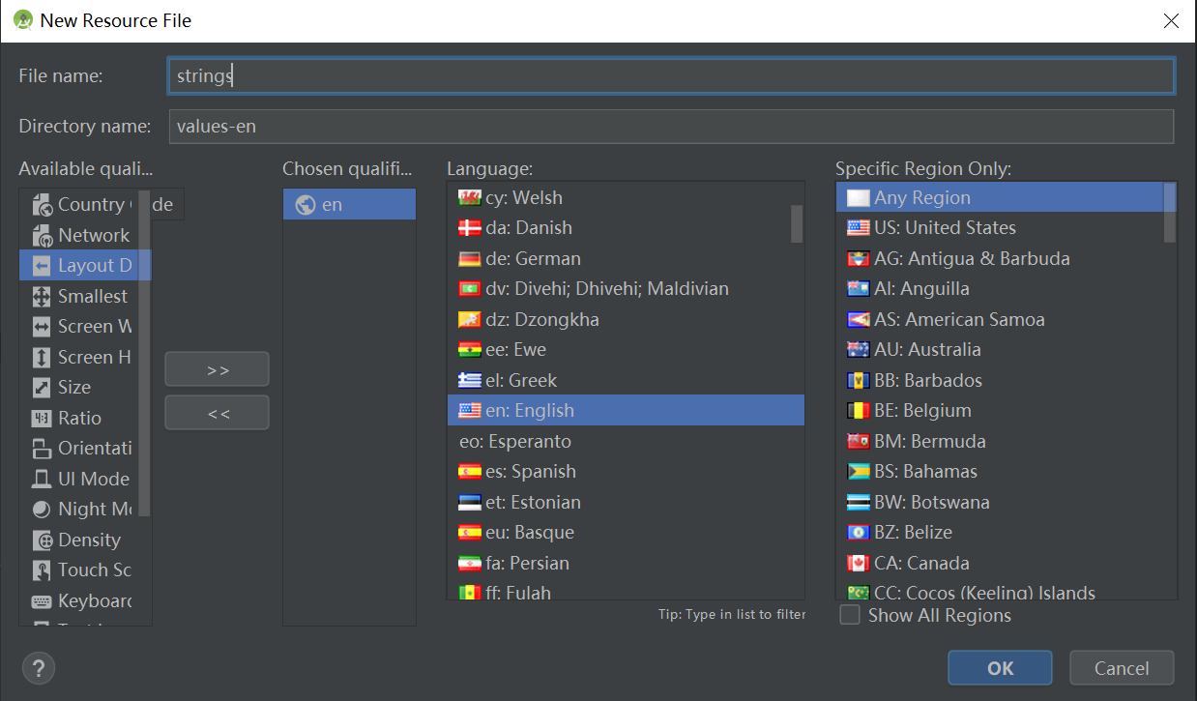Select 'et: Estonian' language
1197x701 pixels.
click(x=626, y=502)
